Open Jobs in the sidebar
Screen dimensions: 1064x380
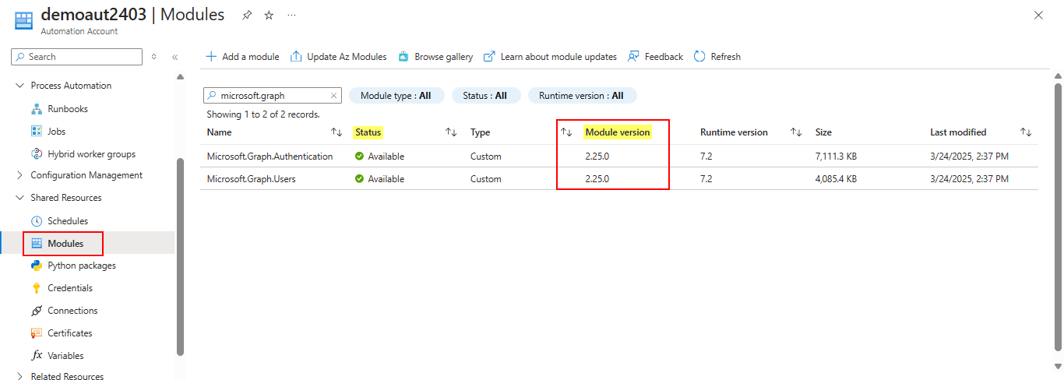[57, 132]
